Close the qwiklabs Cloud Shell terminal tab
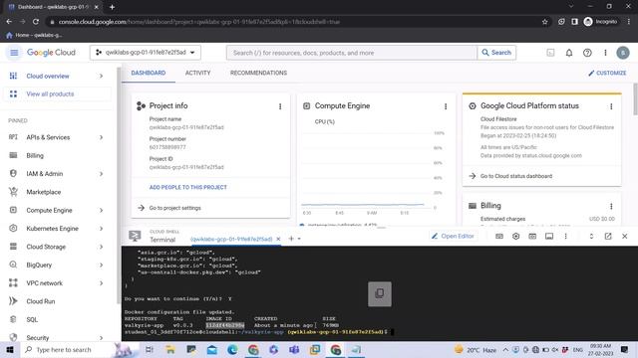Viewport: 638px width, 358px height. 278,239
